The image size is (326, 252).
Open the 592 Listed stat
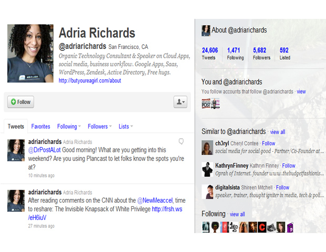tap(284, 54)
